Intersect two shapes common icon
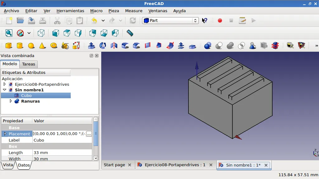This screenshot has width=319, height=179. click(241, 46)
